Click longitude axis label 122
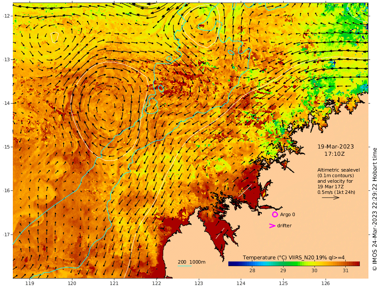Screen dimensions: 377x291 coord(156,283)
